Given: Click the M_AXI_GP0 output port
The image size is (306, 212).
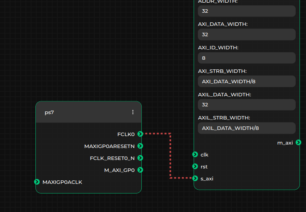Looking at the screenshot, I should tap(140, 170).
